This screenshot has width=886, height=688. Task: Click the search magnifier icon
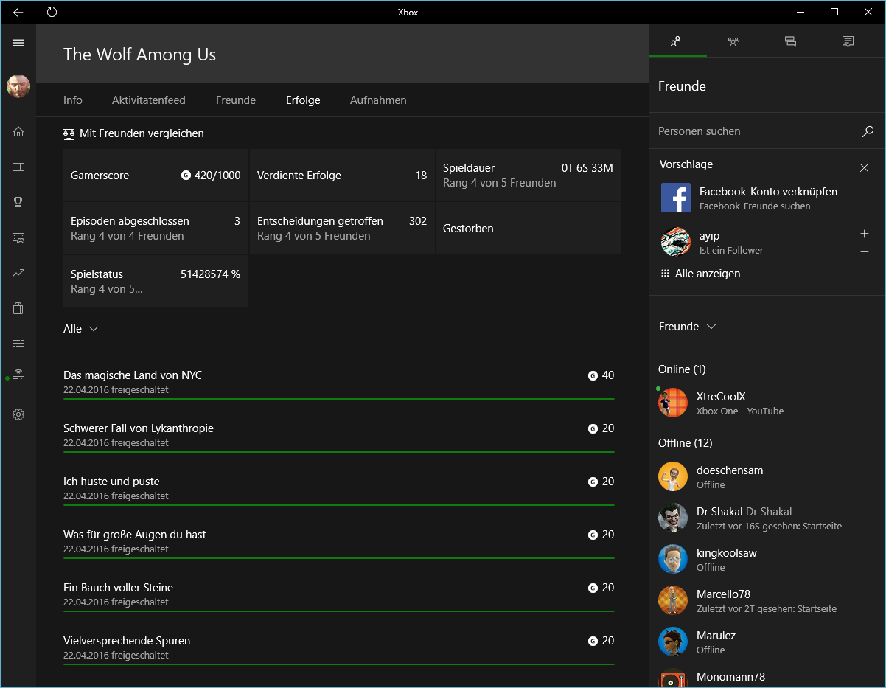click(x=868, y=131)
